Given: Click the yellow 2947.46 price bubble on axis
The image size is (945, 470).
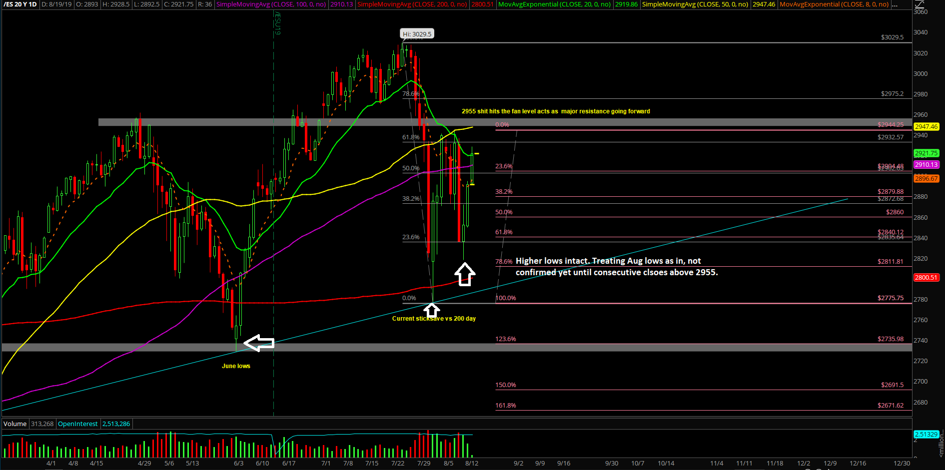Looking at the screenshot, I should (926, 127).
